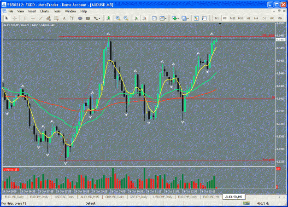Image resolution: width=288 pixels, height=207 pixels.
Task: Switch to M15 timeframe
Action: 233,18
